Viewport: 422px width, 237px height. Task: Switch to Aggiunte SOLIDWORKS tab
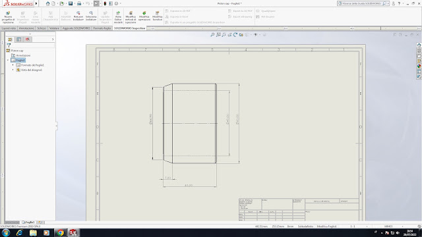pyautogui.click(x=76, y=28)
